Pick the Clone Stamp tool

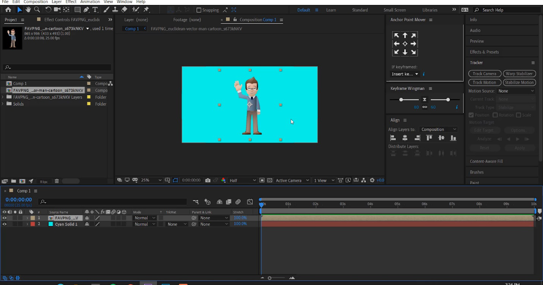(x=115, y=9)
